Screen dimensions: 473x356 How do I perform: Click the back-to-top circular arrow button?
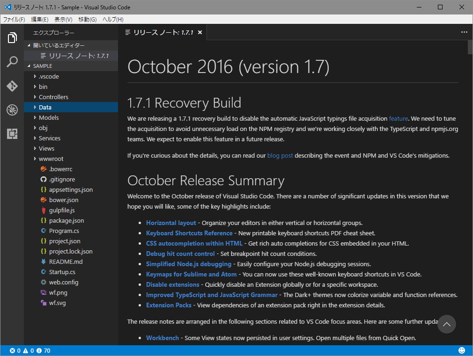[x=446, y=324]
